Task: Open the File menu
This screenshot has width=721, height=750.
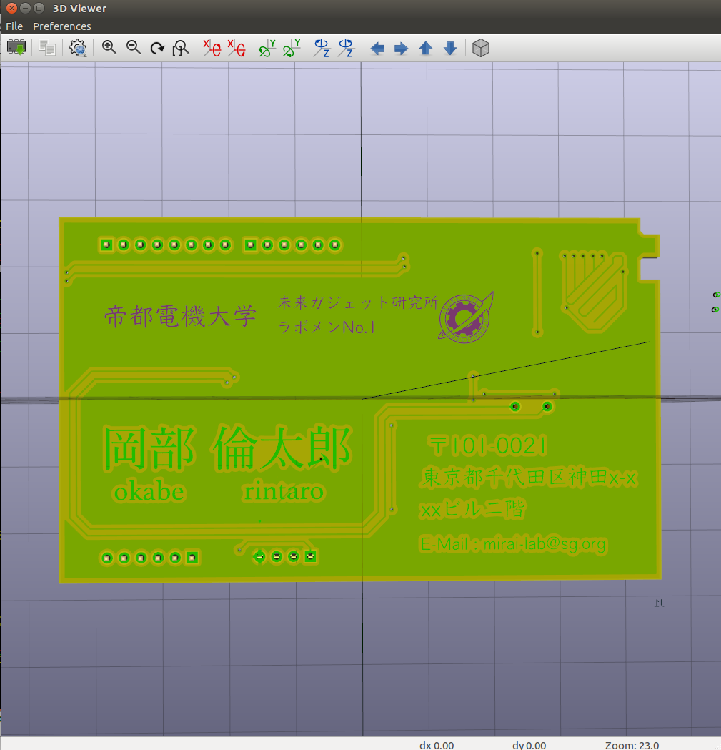Action: click(x=14, y=26)
